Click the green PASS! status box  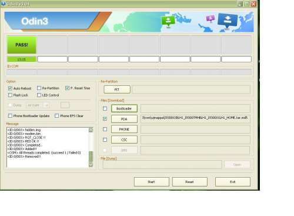pyautogui.click(x=22, y=45)
